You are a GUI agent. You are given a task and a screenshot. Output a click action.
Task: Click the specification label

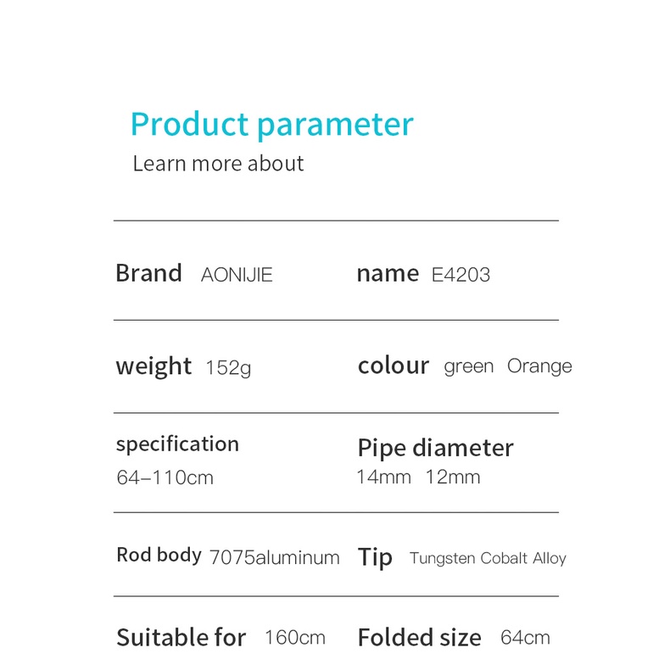tap(177, 444)
